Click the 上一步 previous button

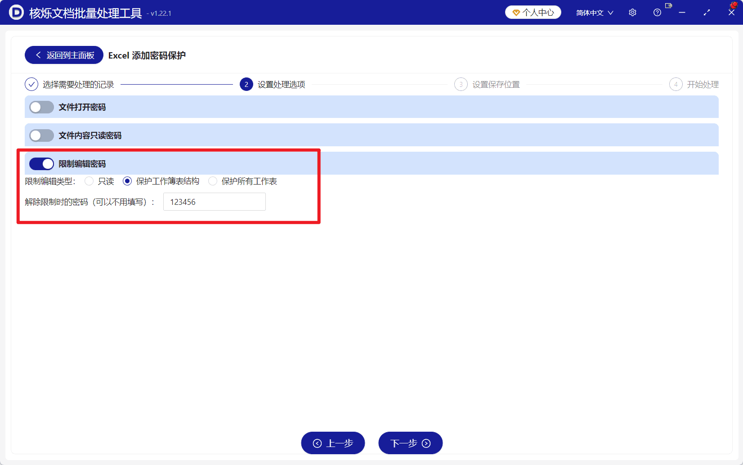333,443
